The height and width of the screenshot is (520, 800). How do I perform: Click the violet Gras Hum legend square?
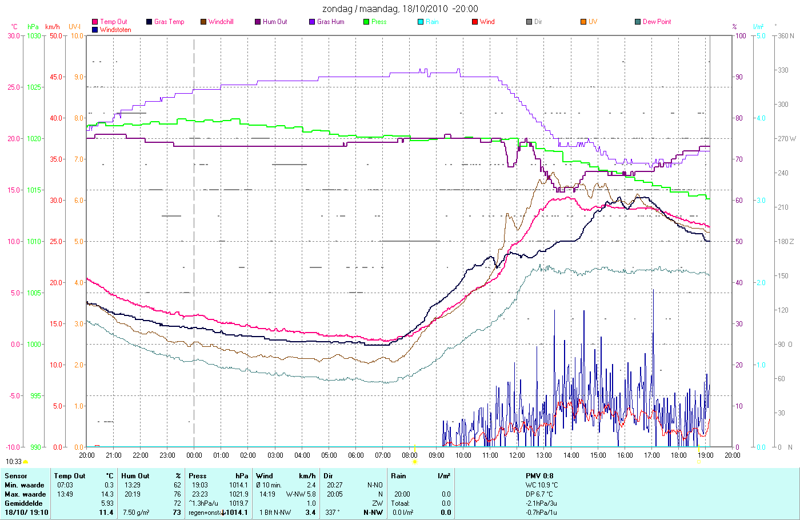point(312,22)
